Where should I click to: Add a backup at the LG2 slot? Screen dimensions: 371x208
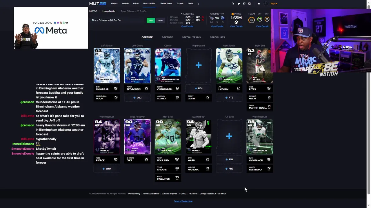coord(137,98)
